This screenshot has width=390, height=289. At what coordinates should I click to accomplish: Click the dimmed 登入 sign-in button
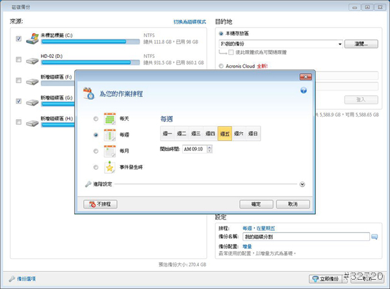pyautogui.click(x=361, y=100)
